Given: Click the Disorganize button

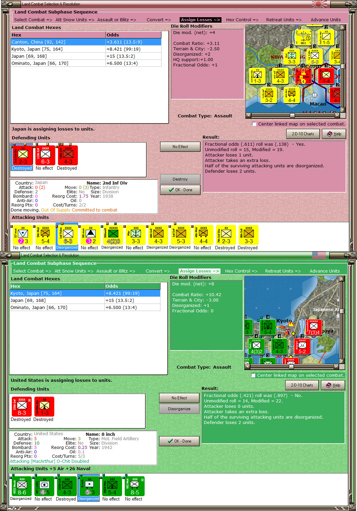Looking at the screenshot, I should pos(179,409).
